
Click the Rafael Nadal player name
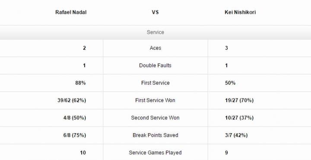[x=71, y=12]
